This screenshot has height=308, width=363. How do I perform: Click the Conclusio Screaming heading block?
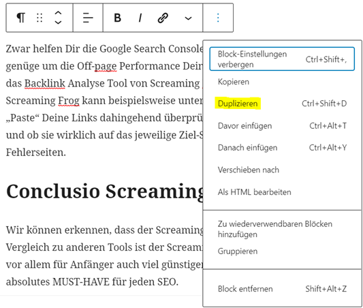[104, 191]
